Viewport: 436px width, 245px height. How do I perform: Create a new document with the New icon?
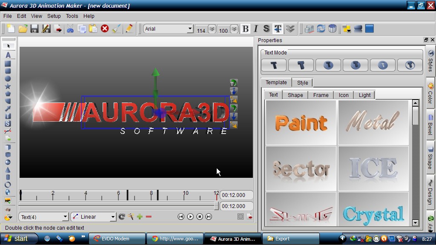(11, 28)
